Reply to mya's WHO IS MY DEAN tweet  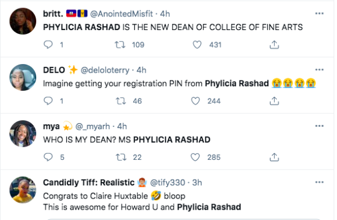pyautogui.click(x=48, y=157)
